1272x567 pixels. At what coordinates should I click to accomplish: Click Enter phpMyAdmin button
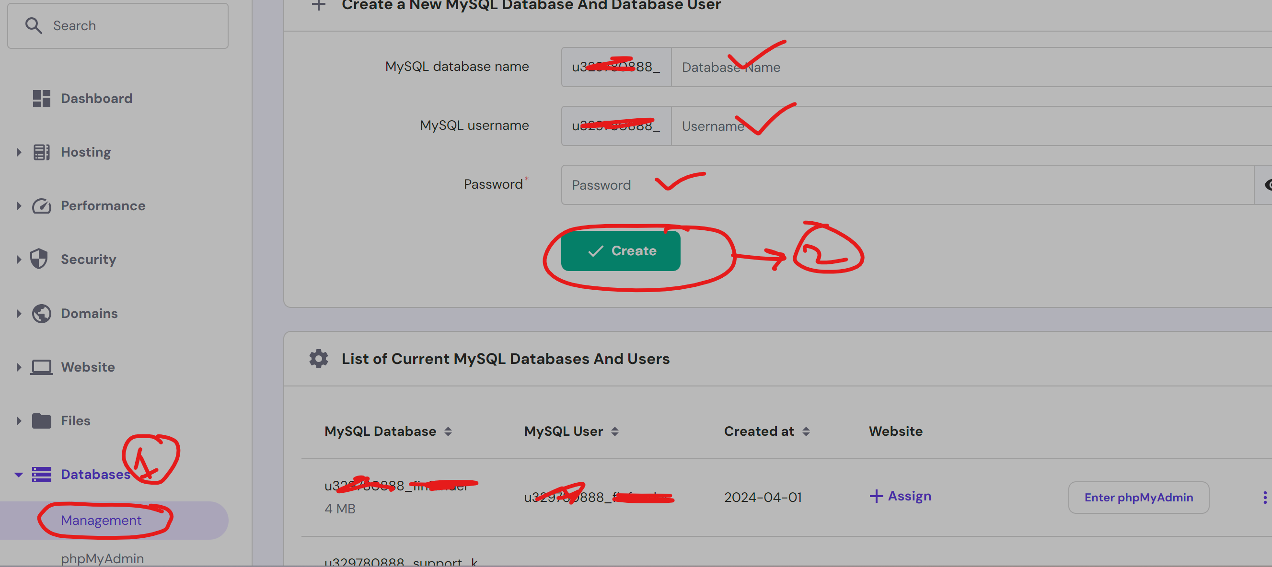pyautogui.click(x=1138, y=498)
